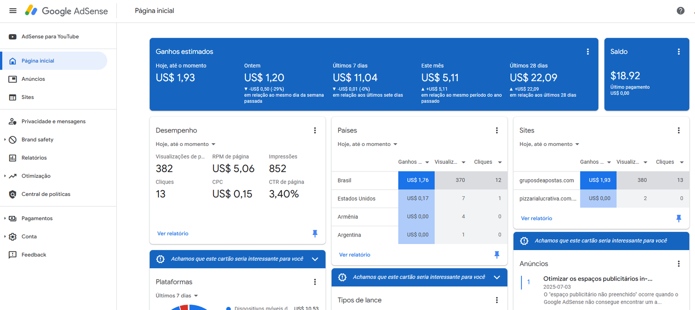
Task: Toggle the pin on Países card
Action: (497, 255)
